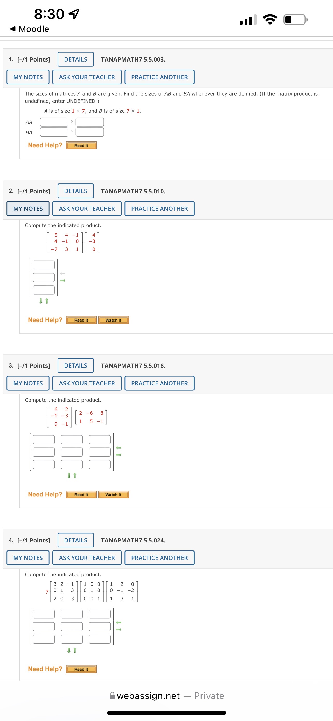Open MY NOTES for question 3

[x=28, y=383]
